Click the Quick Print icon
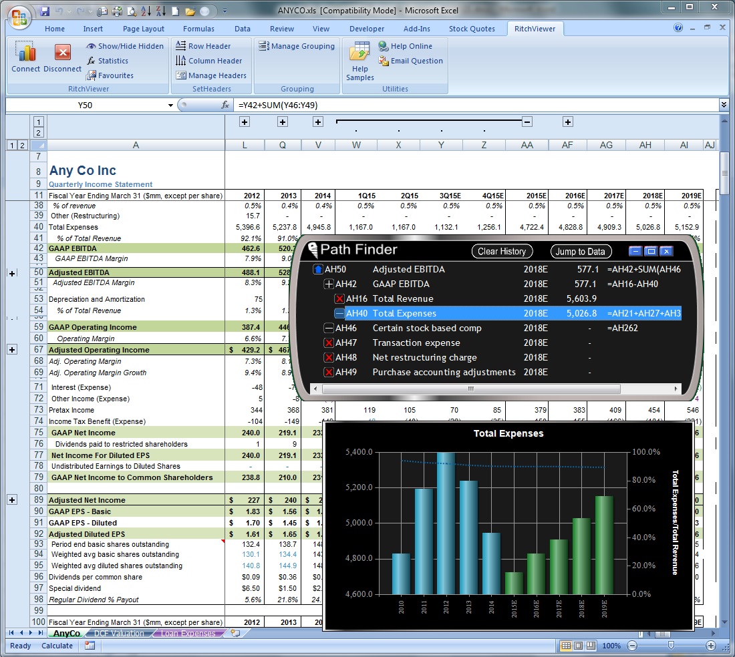Image resolution: width=735 pixels, height=657 pixels. [117, 11]
